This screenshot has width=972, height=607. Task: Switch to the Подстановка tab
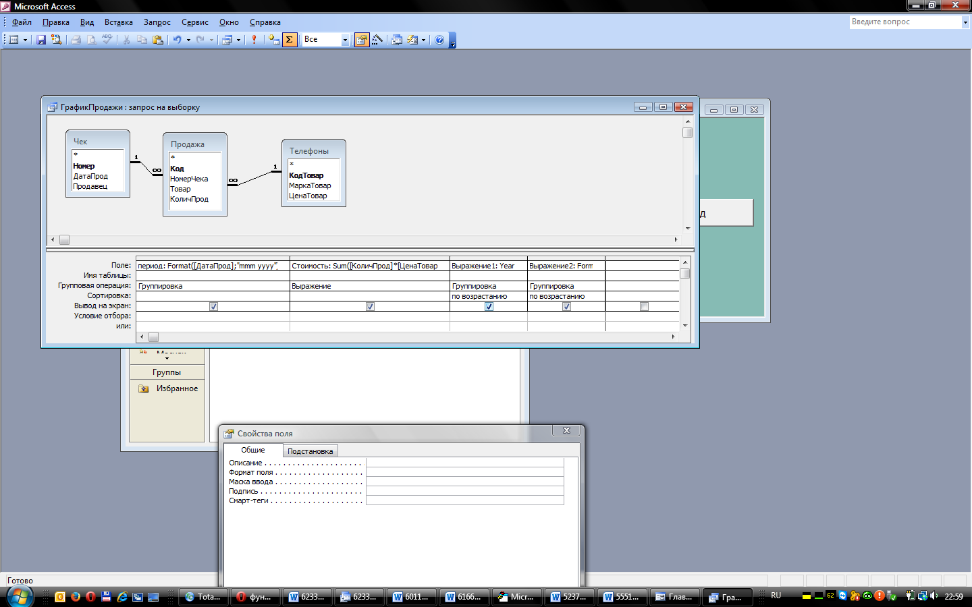point(310,451)
